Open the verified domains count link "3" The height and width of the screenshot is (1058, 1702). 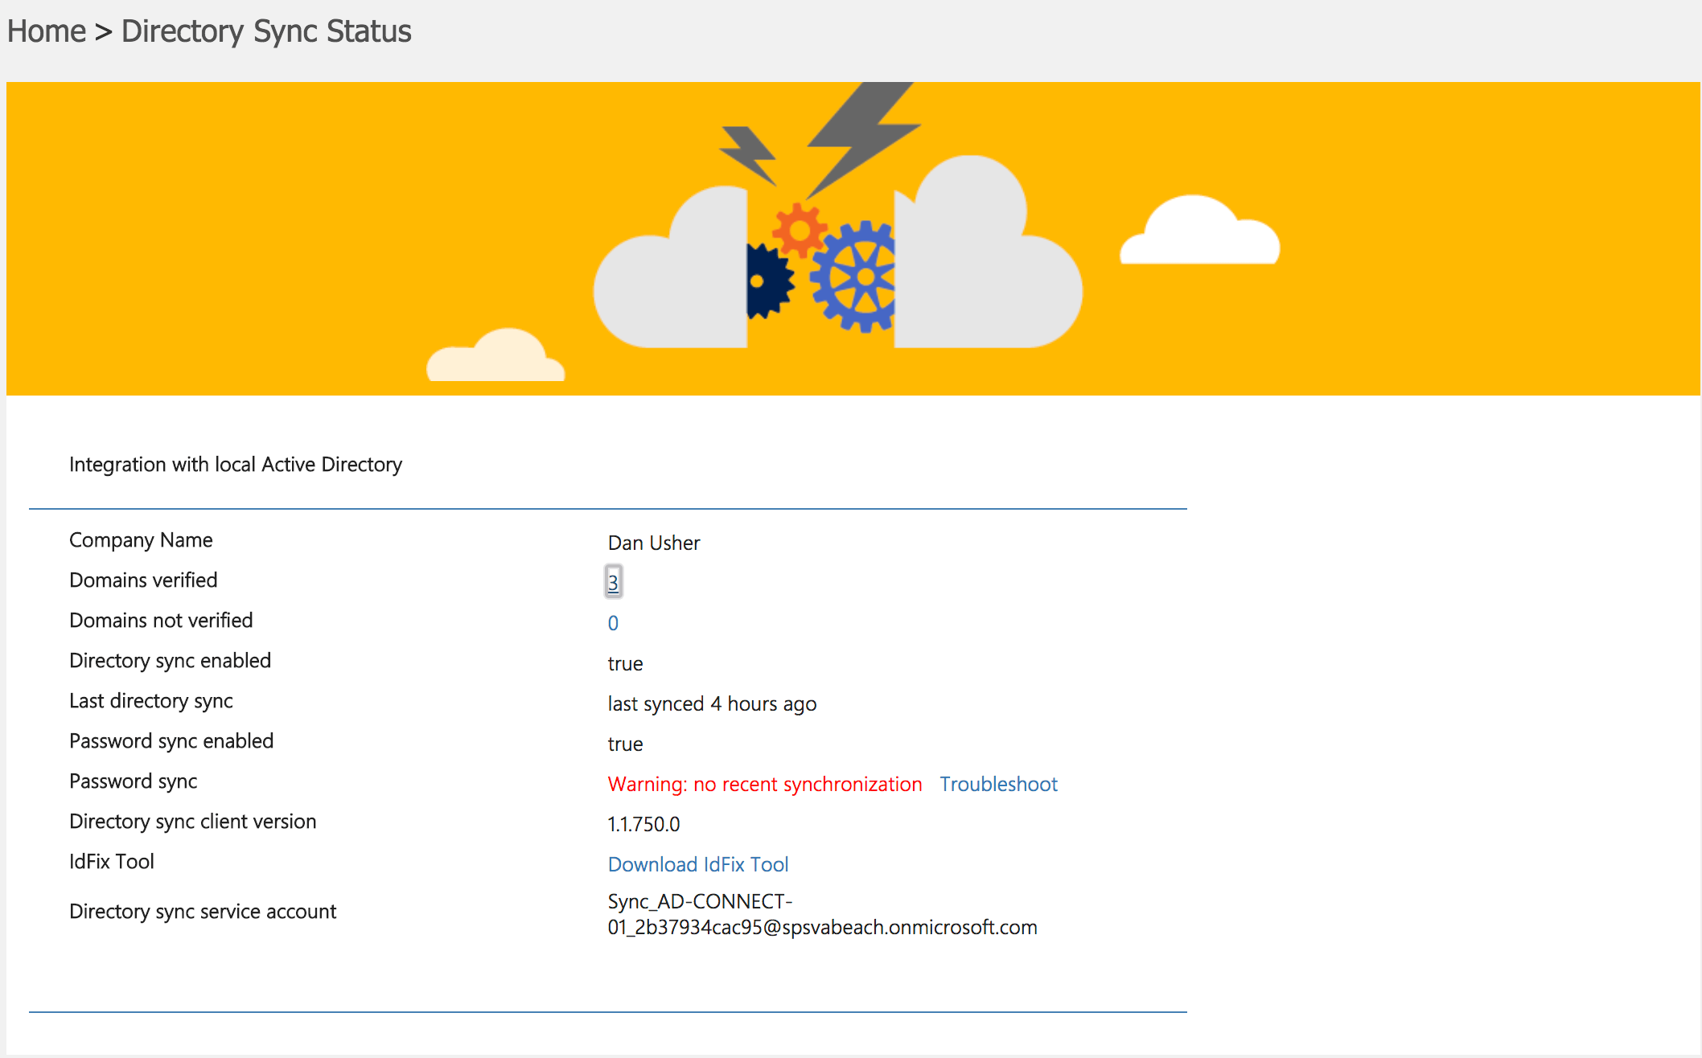614,581
